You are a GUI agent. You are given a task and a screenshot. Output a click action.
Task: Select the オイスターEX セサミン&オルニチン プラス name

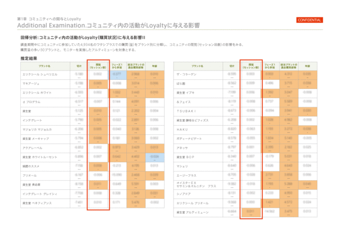click(x=196, y=185)
